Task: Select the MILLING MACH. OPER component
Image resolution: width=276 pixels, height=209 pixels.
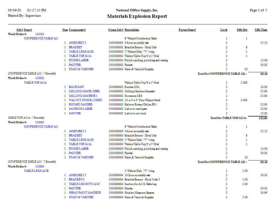Action: 84,91
